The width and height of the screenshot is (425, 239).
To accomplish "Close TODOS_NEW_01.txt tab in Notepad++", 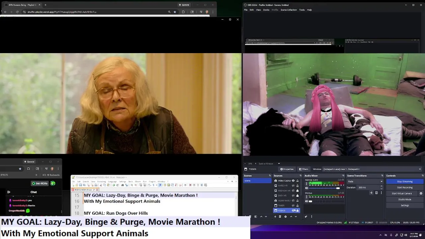I will click(97, 190).
